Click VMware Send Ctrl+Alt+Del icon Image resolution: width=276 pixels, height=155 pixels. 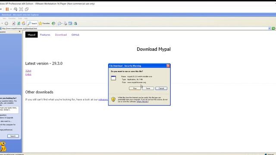[16, 9]
